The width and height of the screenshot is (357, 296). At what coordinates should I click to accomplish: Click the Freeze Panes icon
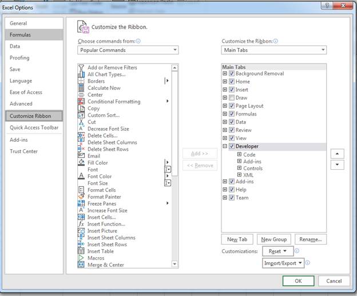point(81,203)
